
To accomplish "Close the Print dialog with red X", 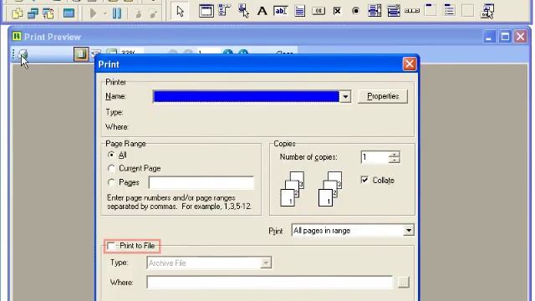I will pyautogui.click(x=410, y=64).
